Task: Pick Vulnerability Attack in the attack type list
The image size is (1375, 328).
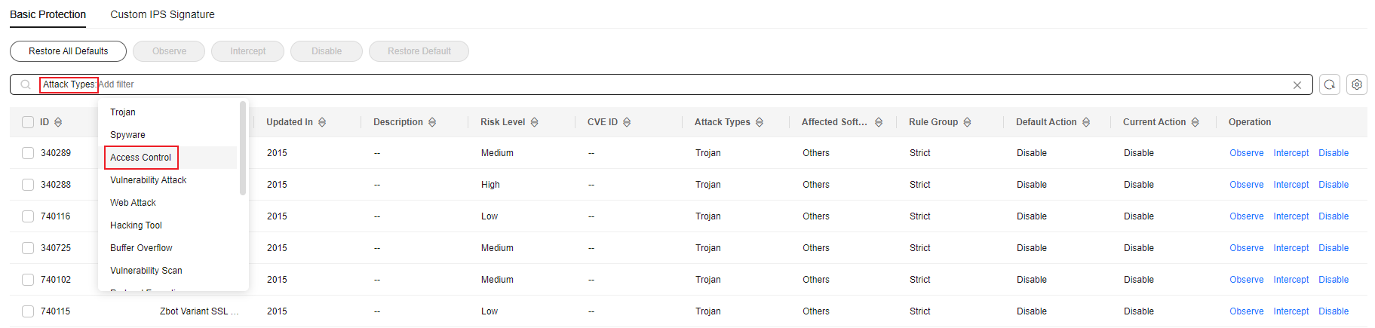Action: [148, 180]
